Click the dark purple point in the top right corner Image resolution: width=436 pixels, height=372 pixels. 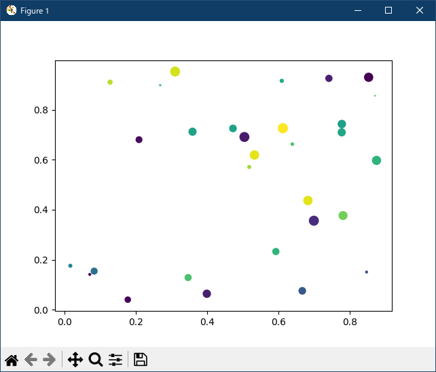coord(369,77)
